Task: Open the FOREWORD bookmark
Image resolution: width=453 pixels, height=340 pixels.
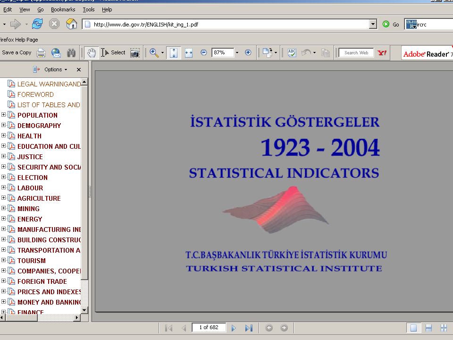Action: (35, 94)
